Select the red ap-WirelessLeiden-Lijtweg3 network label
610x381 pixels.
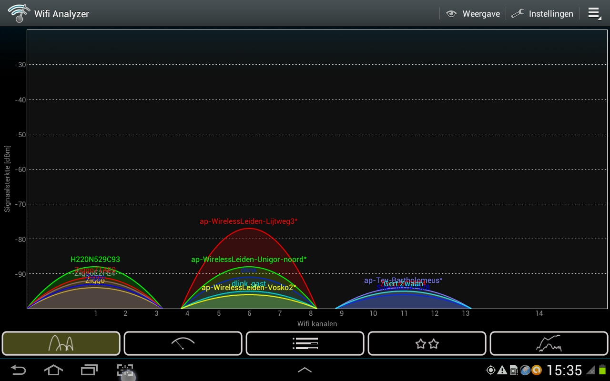(x=248, y=221)
